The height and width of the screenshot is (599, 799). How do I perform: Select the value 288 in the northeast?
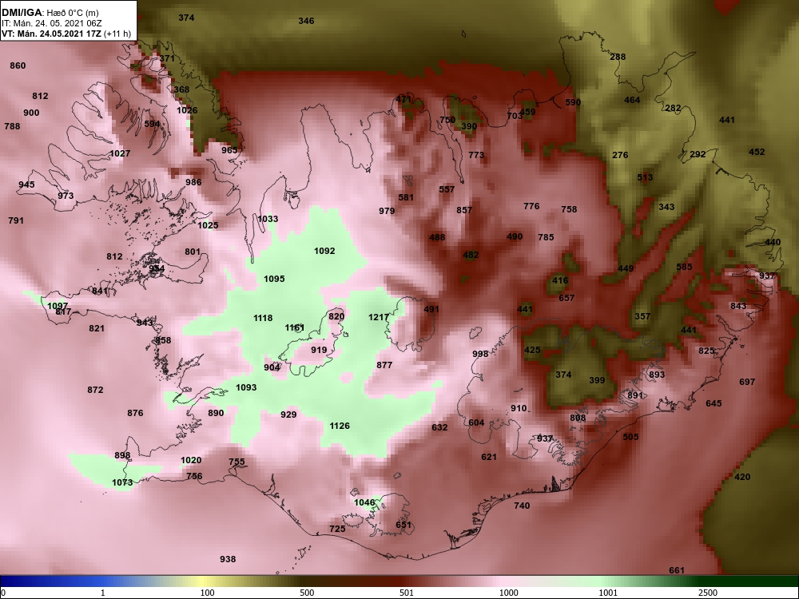618,57
